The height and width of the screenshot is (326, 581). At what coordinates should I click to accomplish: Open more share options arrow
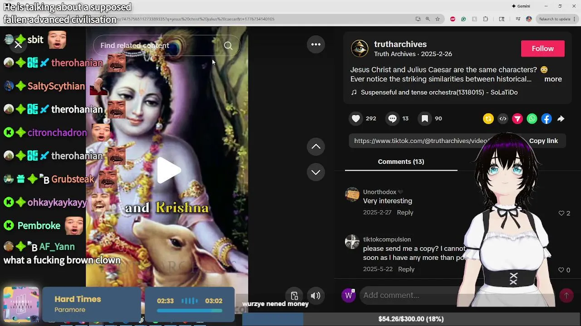tap(561, 119)
